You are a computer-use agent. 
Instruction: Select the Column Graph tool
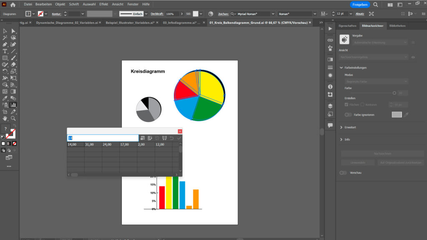click(13, 105)
